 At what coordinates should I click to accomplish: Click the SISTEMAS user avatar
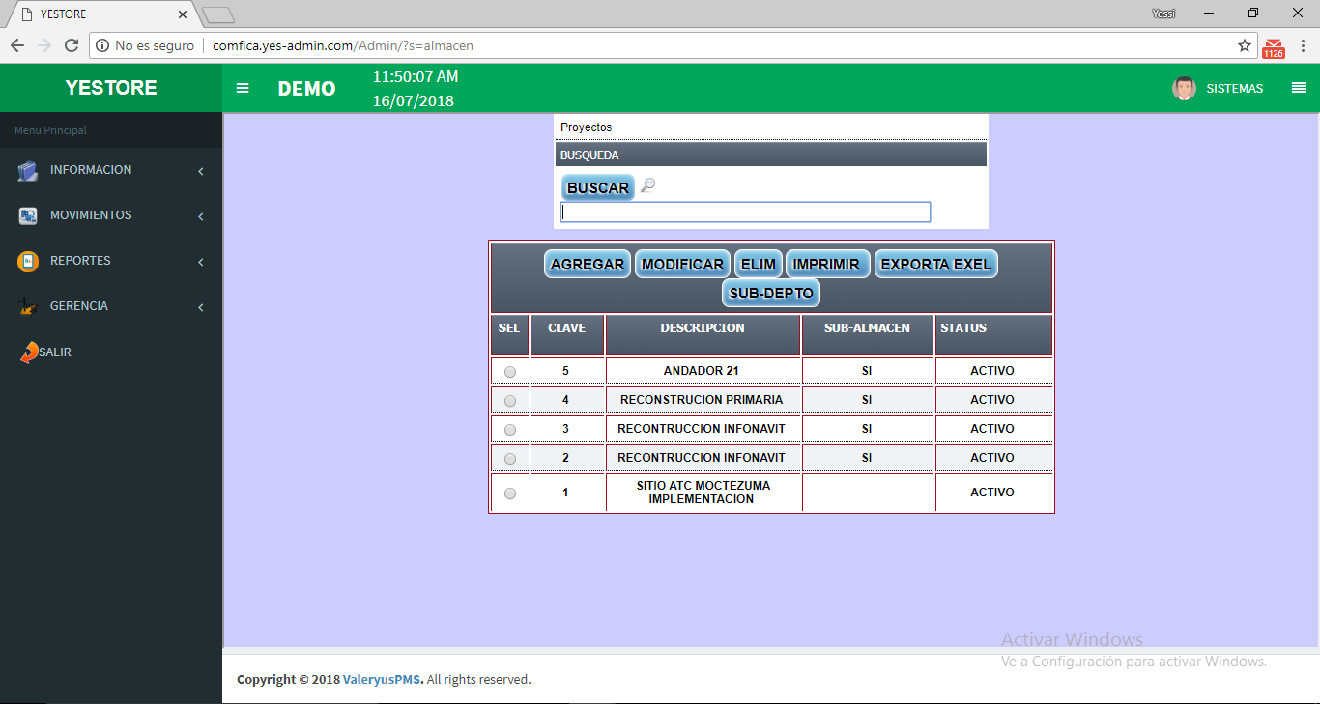tap(1184, 88)
